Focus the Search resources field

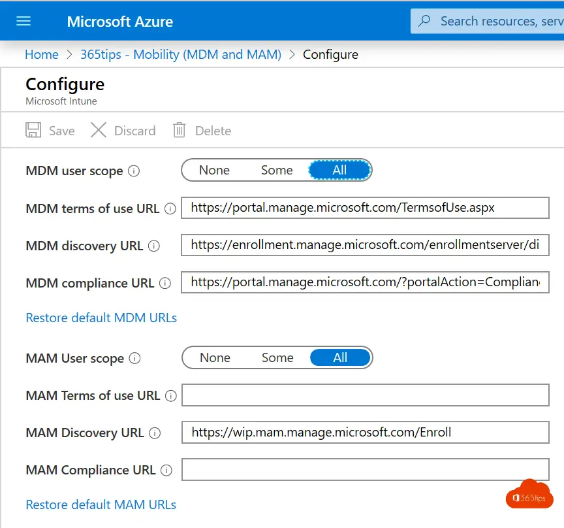pos(488,21)
